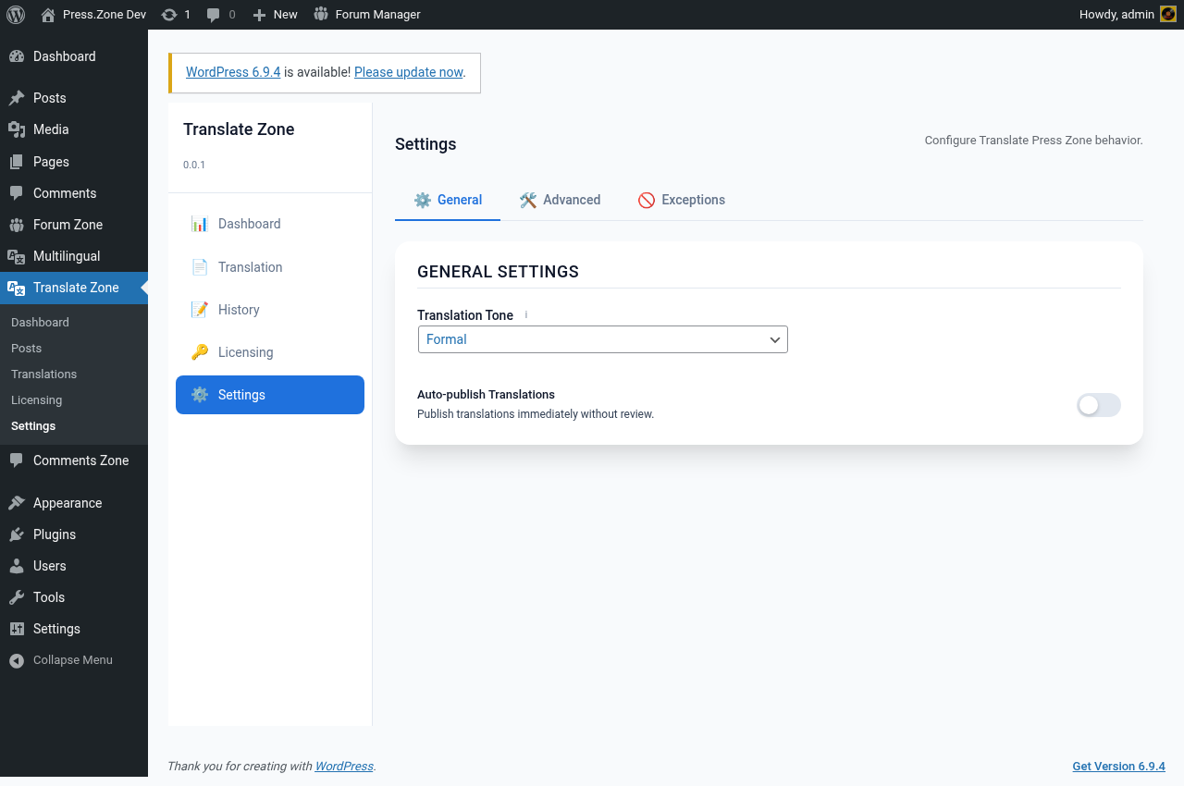The image size is (1184, 786).
Task: Click the GENERAL SETTINGS section heading
Action: (498, 272)
